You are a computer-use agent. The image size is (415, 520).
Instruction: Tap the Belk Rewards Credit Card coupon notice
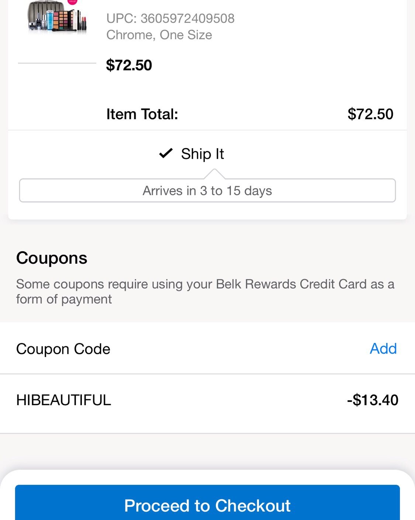click(x=205, y=291)
